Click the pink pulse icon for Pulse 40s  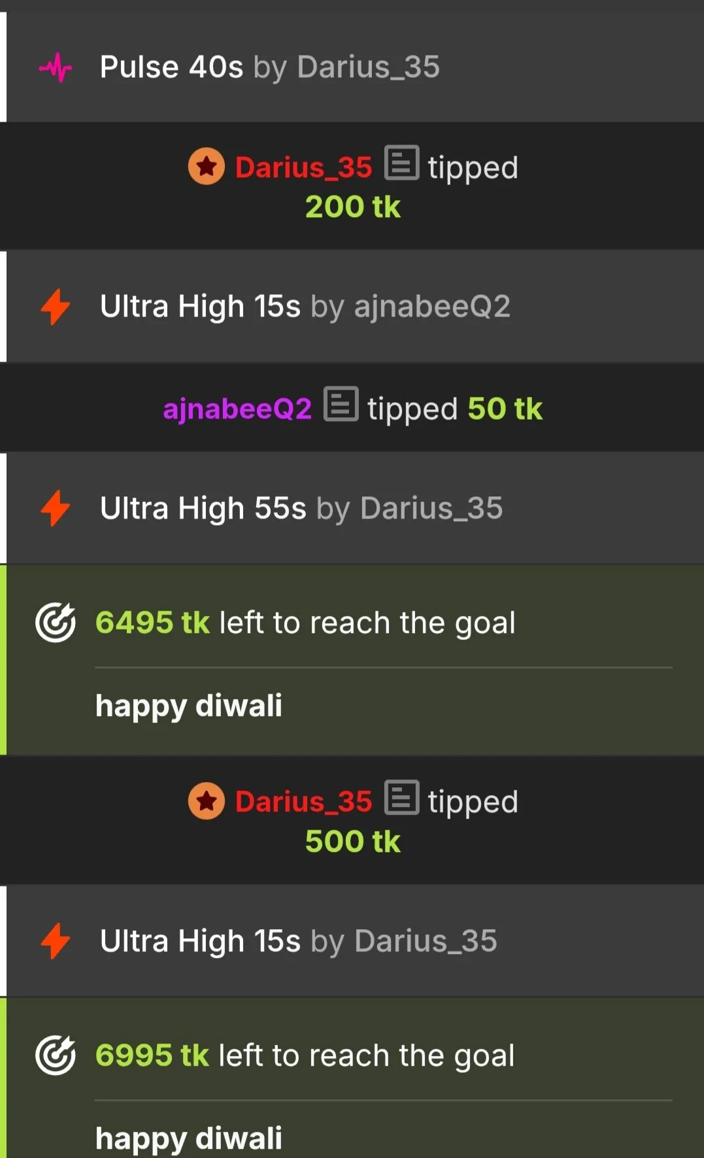pyautogui.click(x=56, y=67)
